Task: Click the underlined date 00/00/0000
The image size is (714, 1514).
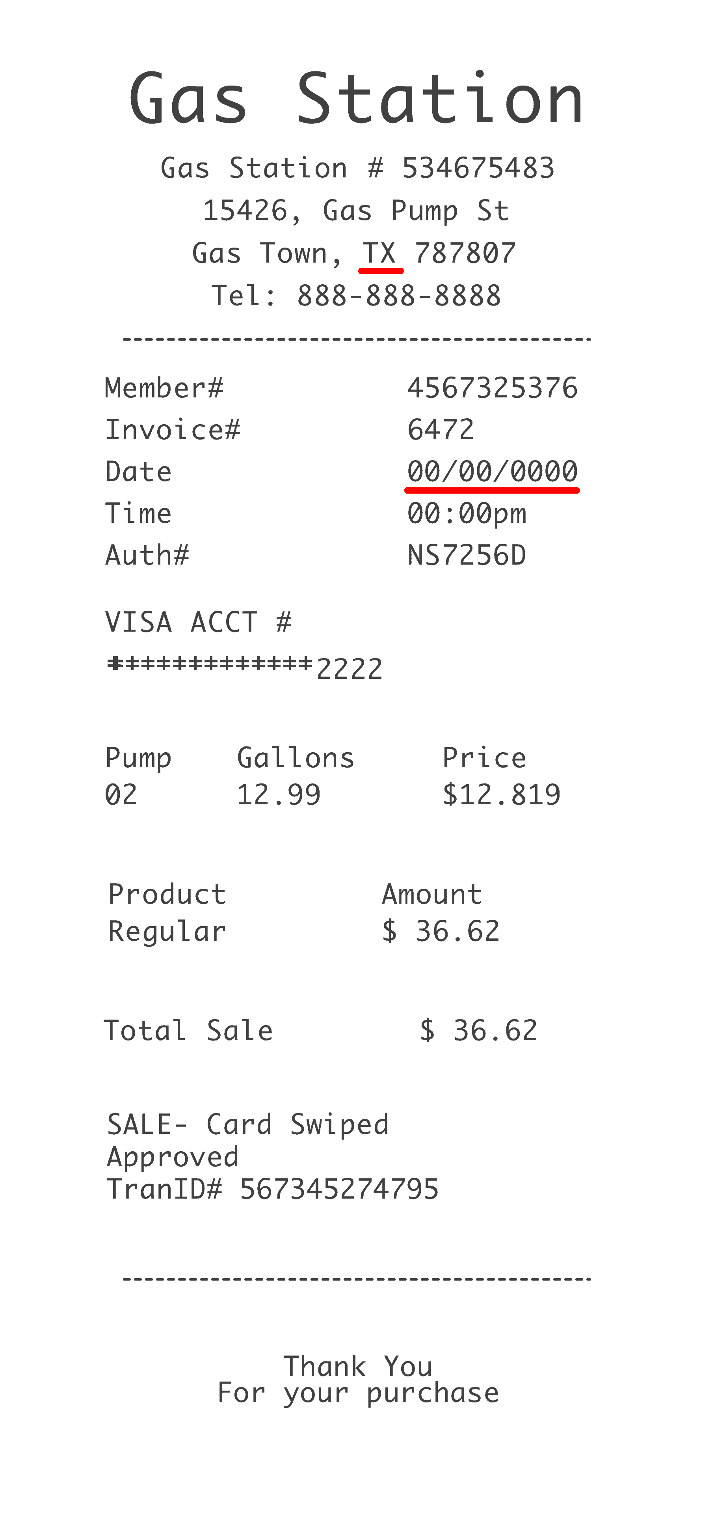Action: 492,472
